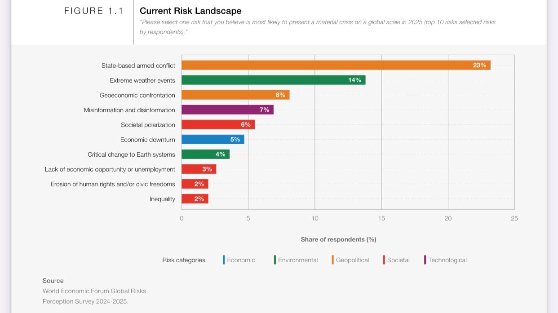Select the Societal polarization 6% bar
Image resolution: width=558 pixels, height=313 pixels.
pyautogui.click(x=218, y=124)
